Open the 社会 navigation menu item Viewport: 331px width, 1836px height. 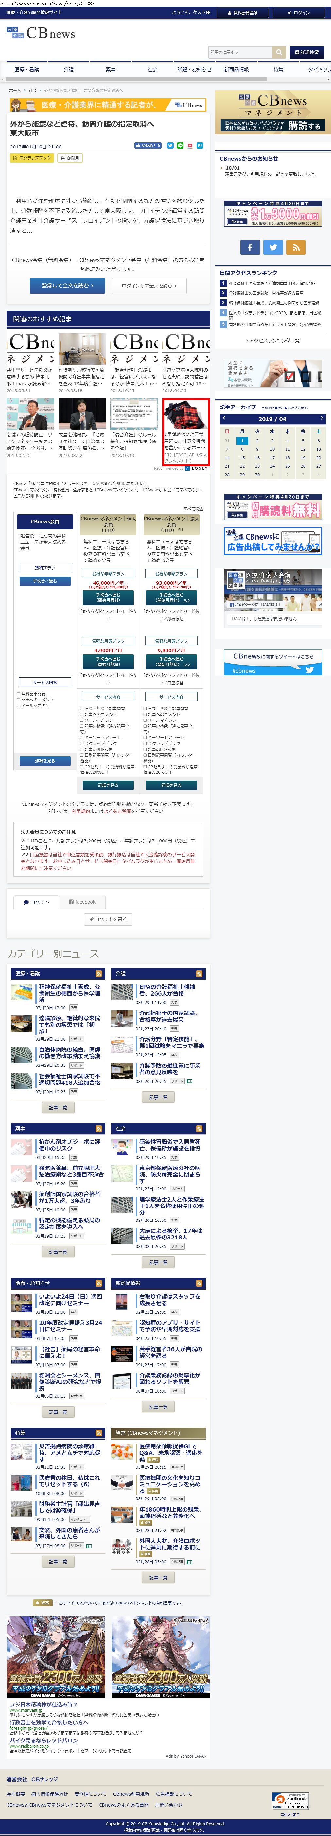[x=153, y=70]
